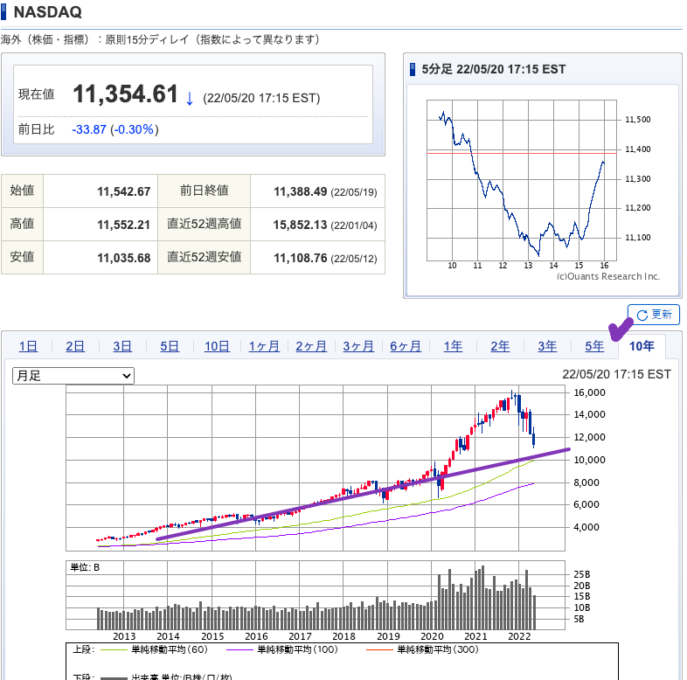Click the (c)Quants Research Inc. credit text
This screenshot has height=680, width=687.
pos(608,276)
